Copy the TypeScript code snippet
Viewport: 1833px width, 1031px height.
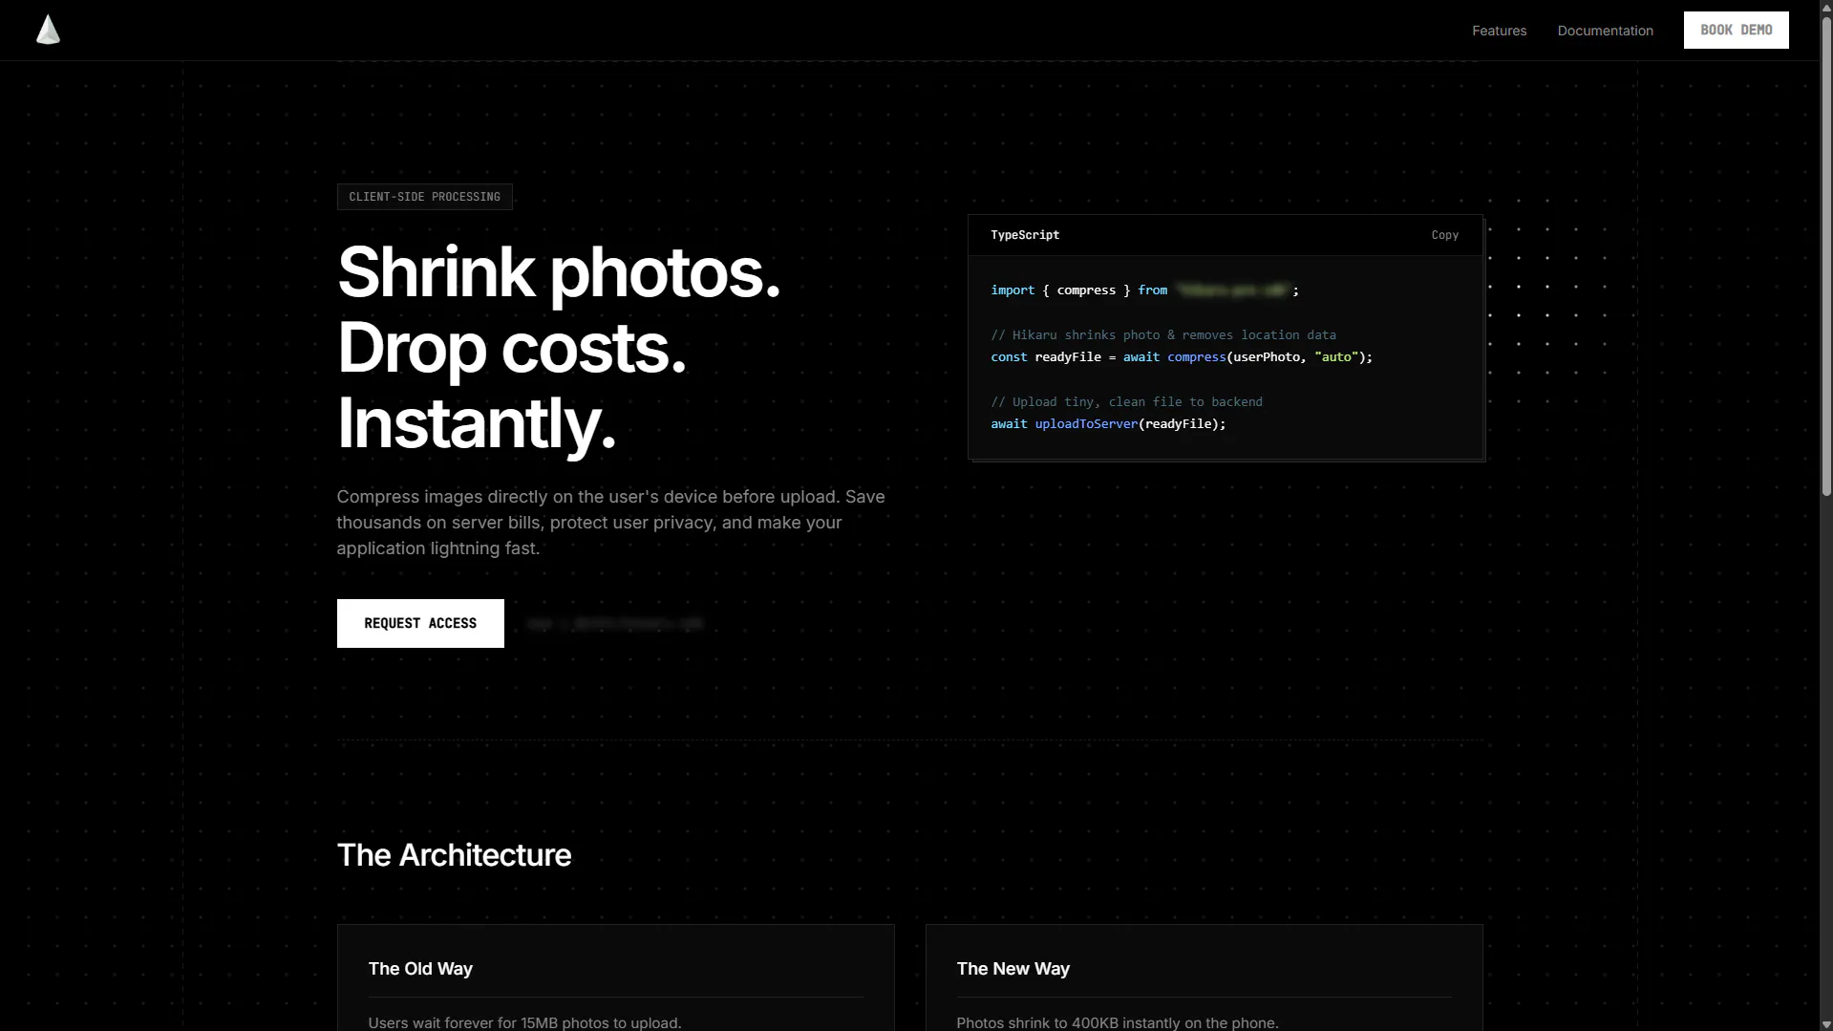pyautogui.click(x=1444, y=235)
